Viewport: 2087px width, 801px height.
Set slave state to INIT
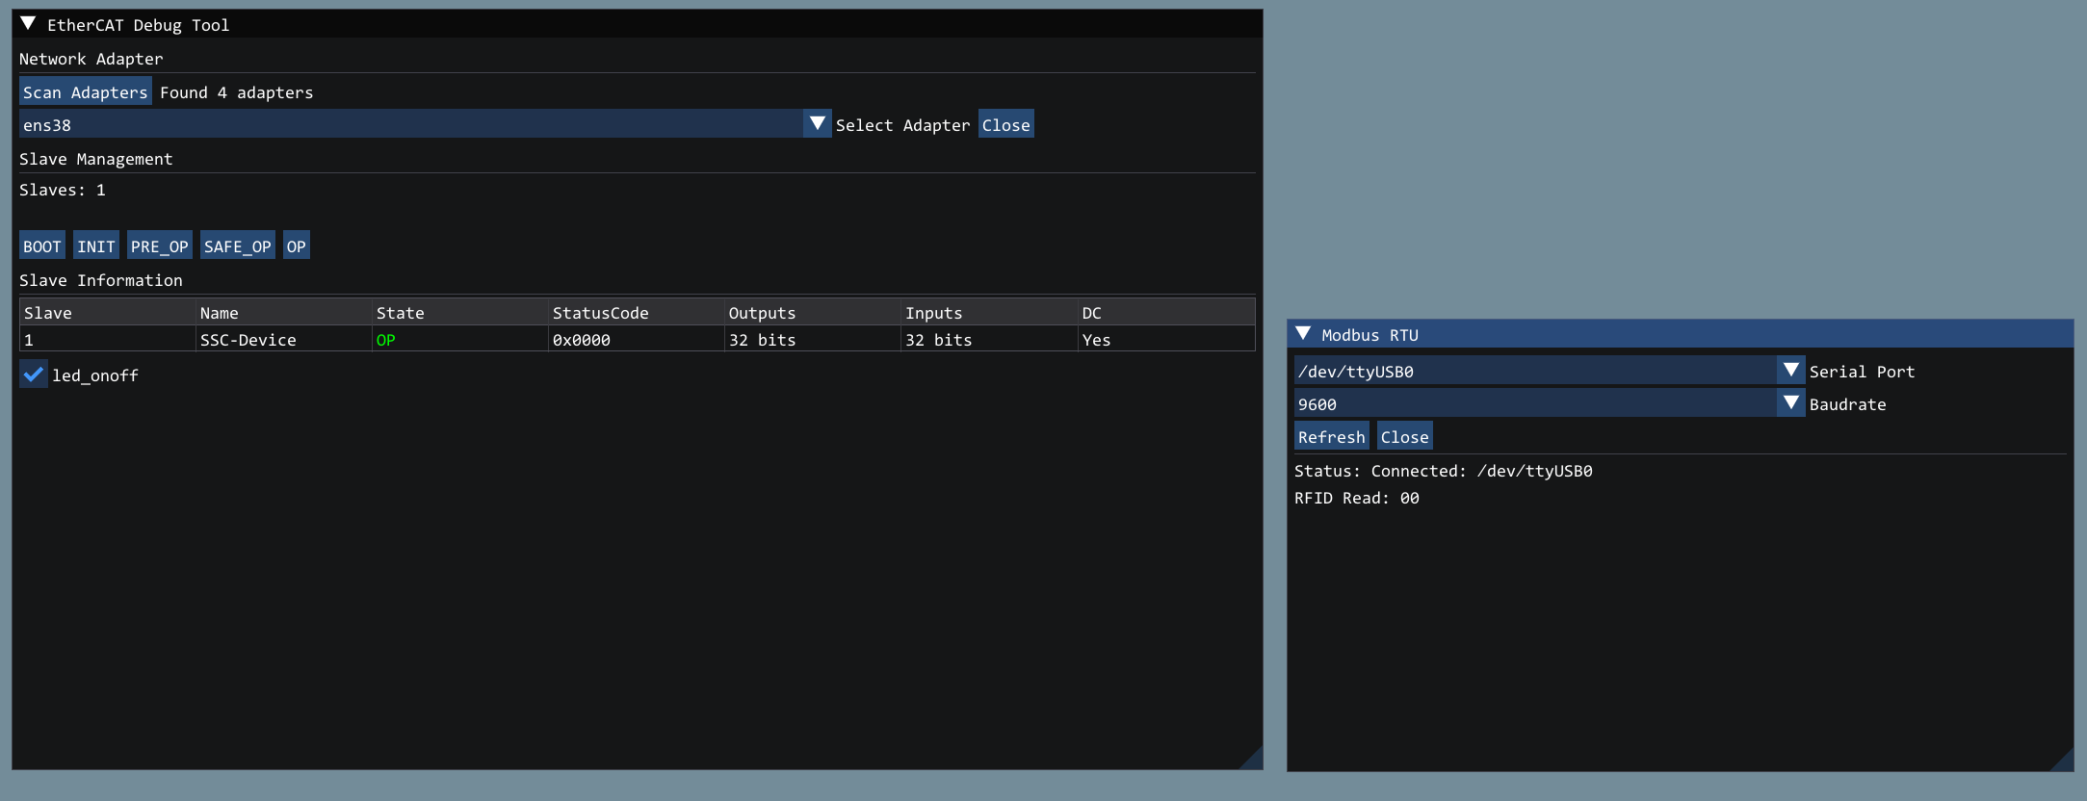96,246
